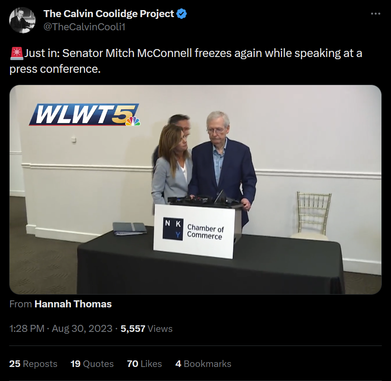The height and width of the screenshot is (381, 391).
Task: Show the 25 Reposts list
Action: (33, 364)
